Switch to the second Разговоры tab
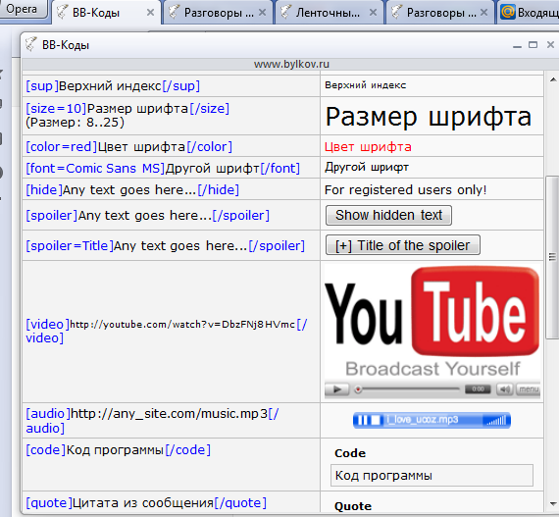 (439, 13)
